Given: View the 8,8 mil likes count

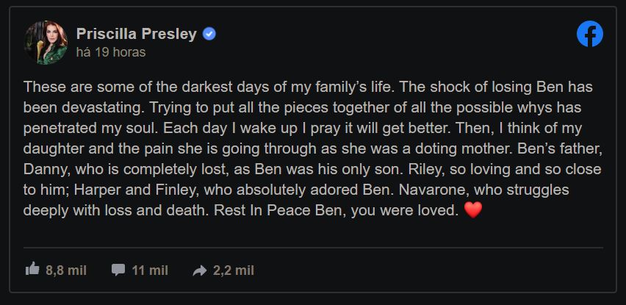Looking at the screenshot, I should pos(66,270).
